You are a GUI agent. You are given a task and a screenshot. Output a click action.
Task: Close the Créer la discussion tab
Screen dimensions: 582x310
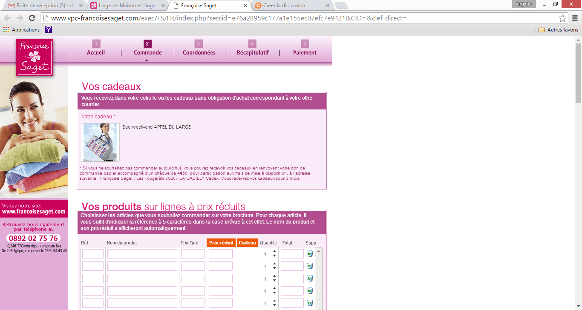click(327, 6)
